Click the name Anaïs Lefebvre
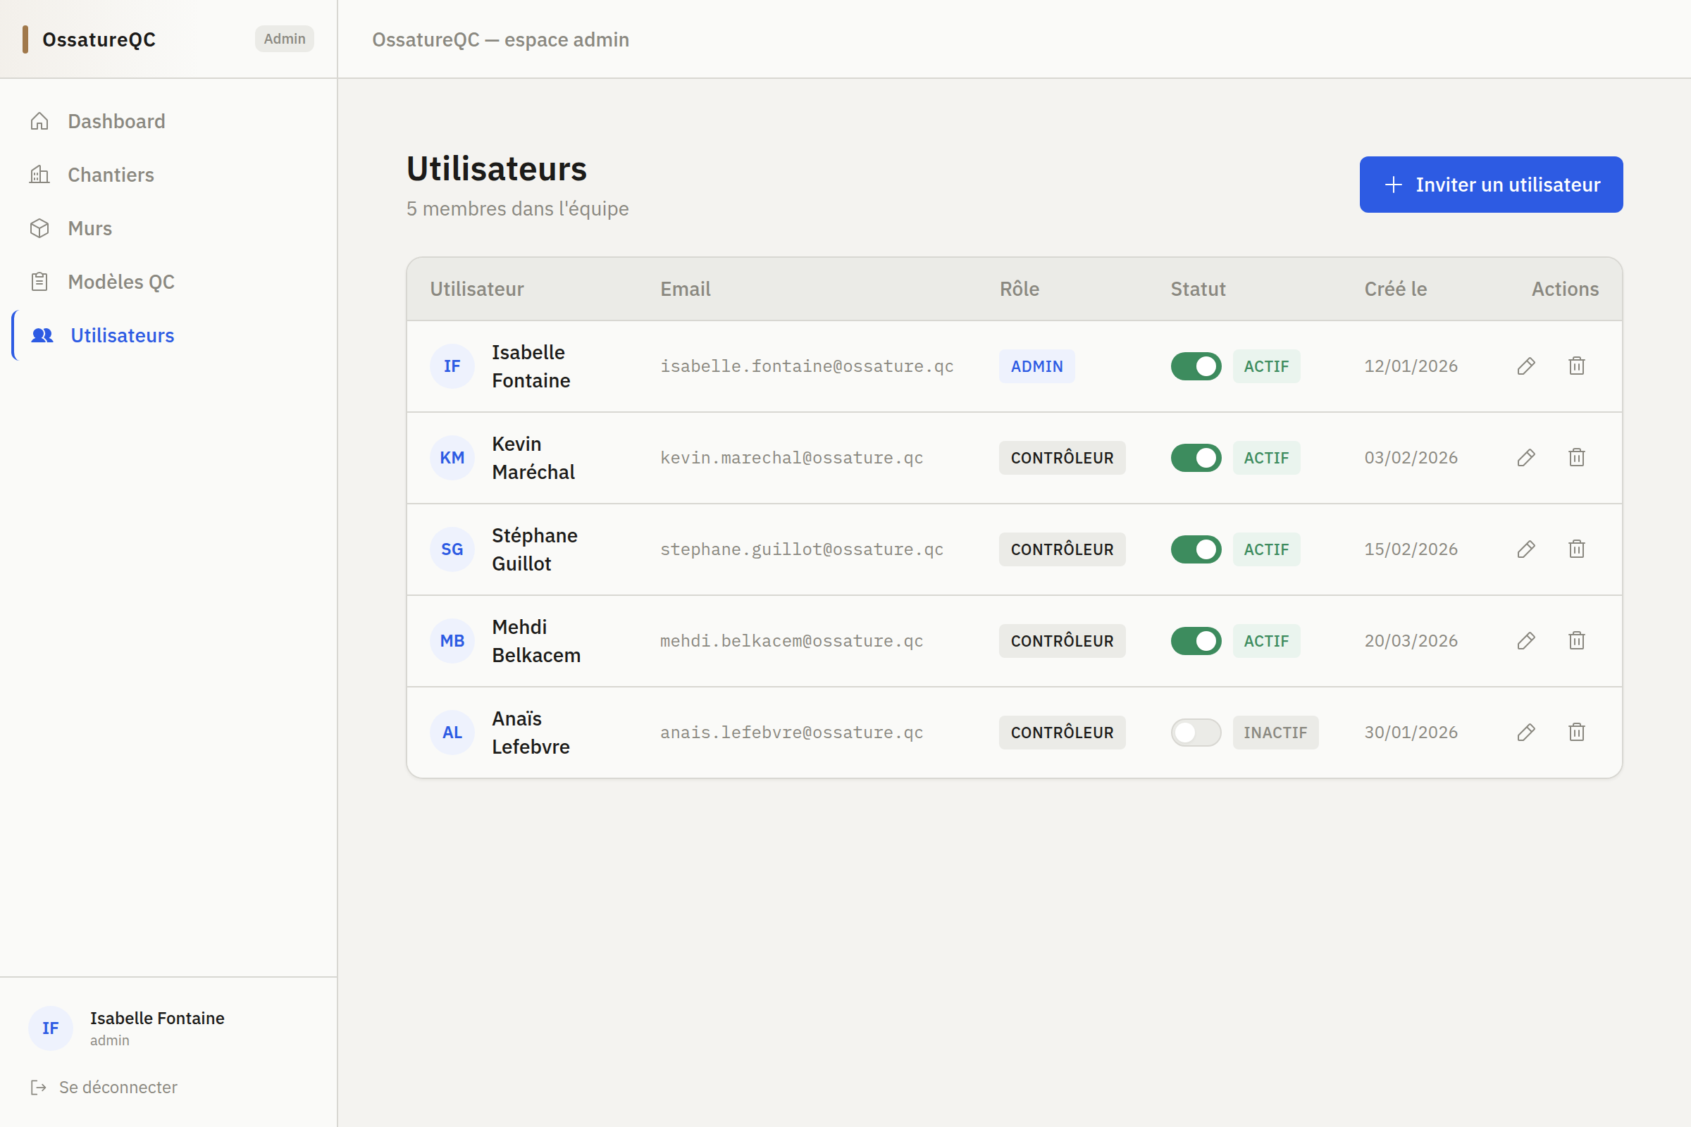The width and height of the screenshot is (1691, 1127). click(x=531, y=732)
